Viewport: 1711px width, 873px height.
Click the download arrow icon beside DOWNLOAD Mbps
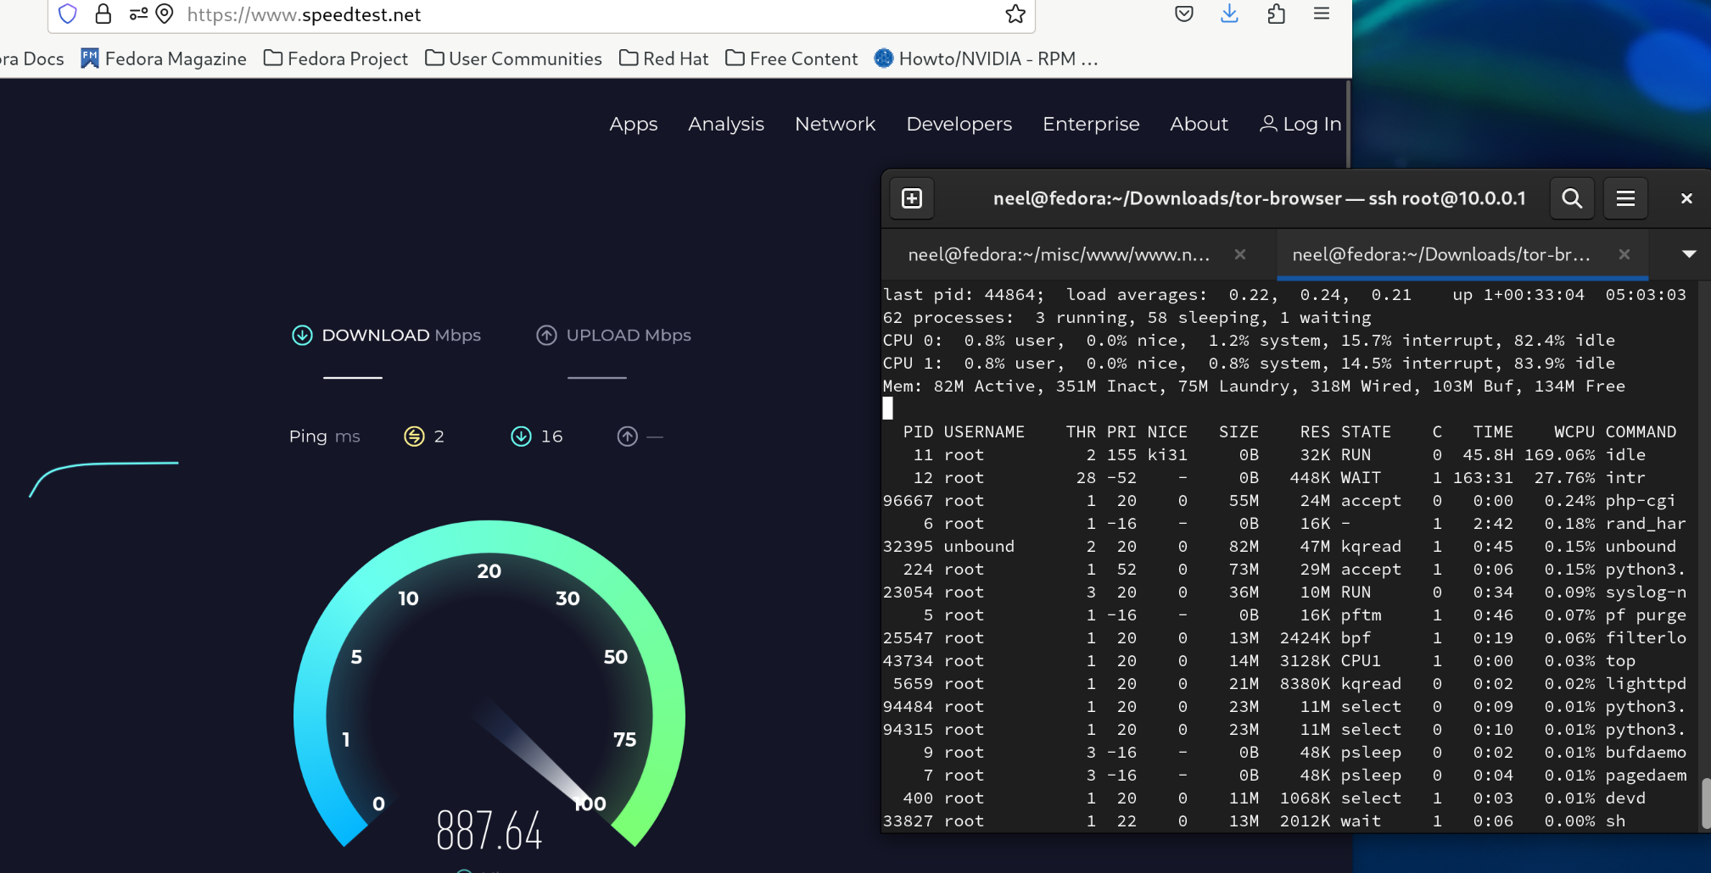click(302, 336)
